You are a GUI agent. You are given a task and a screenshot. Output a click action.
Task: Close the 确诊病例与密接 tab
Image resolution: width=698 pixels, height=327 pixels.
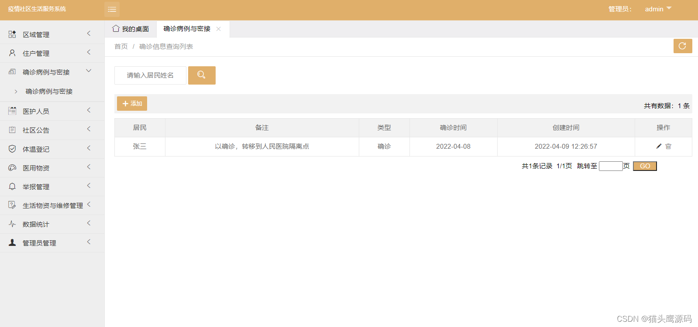pyautogui.click(x=219, y=29)
